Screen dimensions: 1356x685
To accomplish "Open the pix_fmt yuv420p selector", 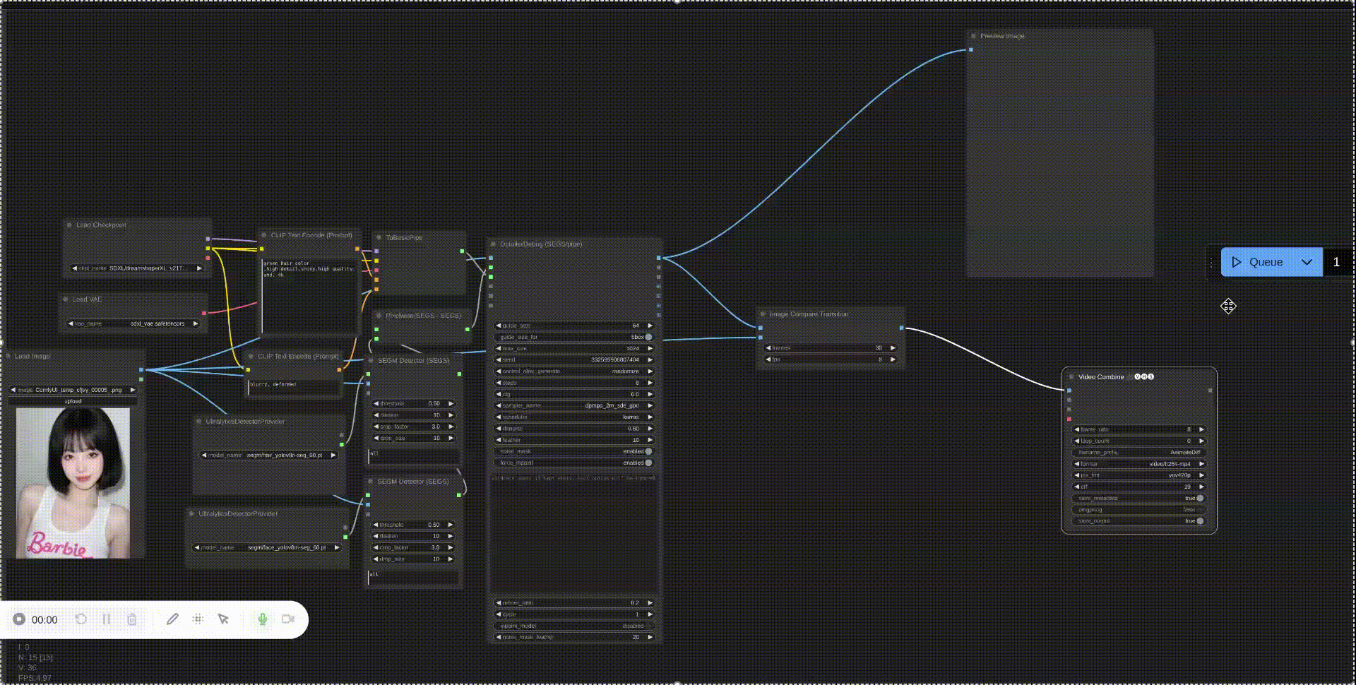I will 1139,476.
